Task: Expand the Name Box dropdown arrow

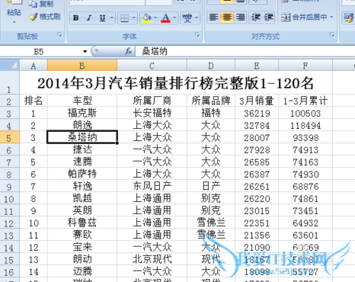Action: 85,52
